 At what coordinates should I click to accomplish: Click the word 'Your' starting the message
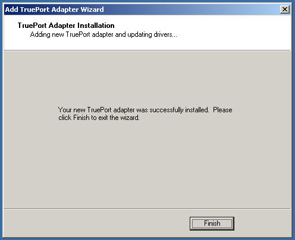coord(65,110)
